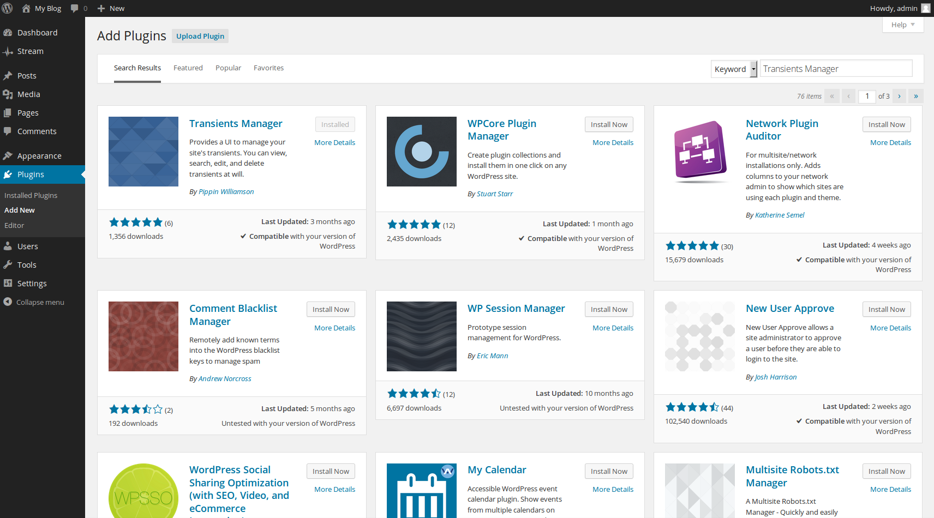Open the comments bubble icon in admin bar
This screenshot has height=518, width=934.
point(75,8)
